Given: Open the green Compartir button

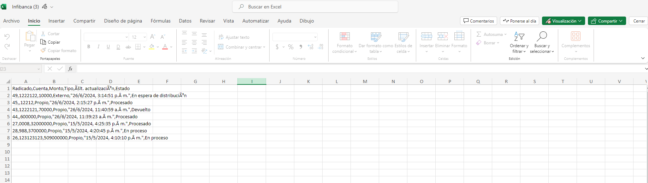Looking at the screenshot, I should click(x=607, y=21).
